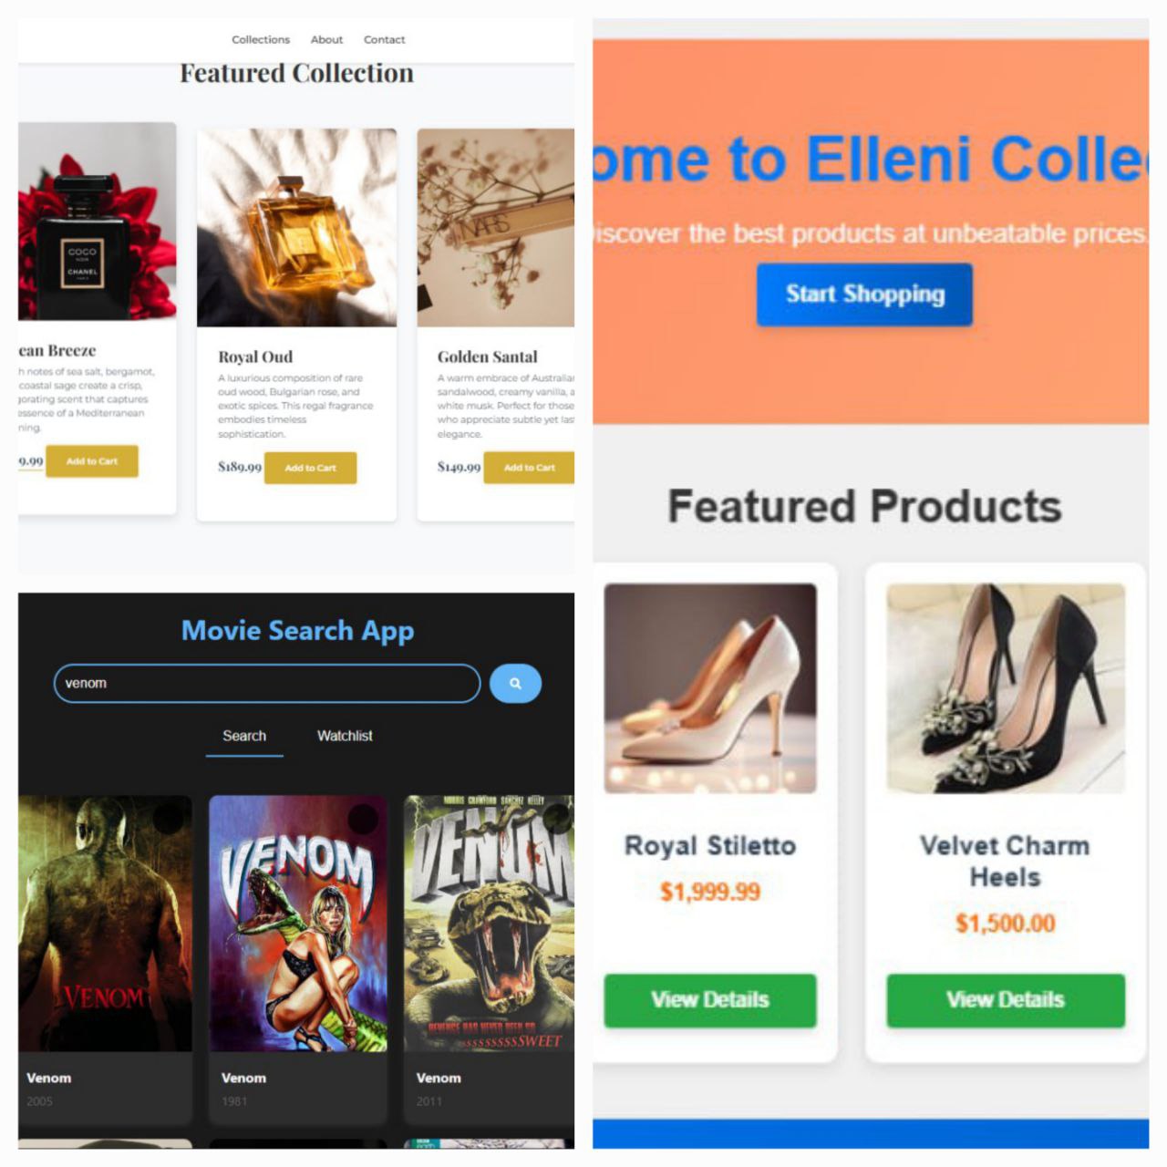Add Ocean Breeze perfume to cart
The image size is (1167, 1167).
pos(92,461)
